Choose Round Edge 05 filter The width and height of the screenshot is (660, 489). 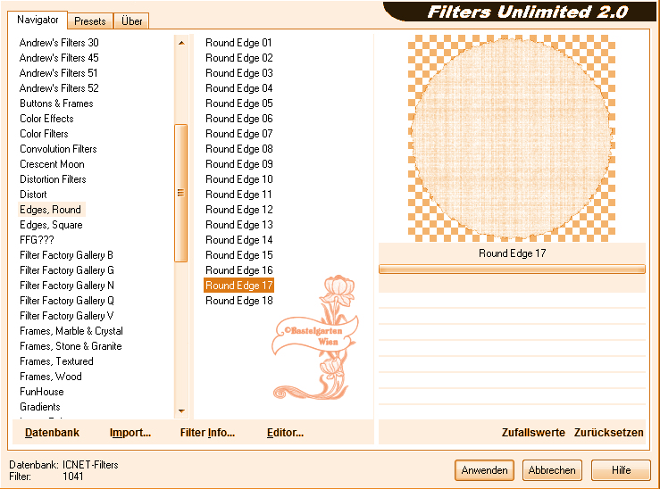click(238, 104)
